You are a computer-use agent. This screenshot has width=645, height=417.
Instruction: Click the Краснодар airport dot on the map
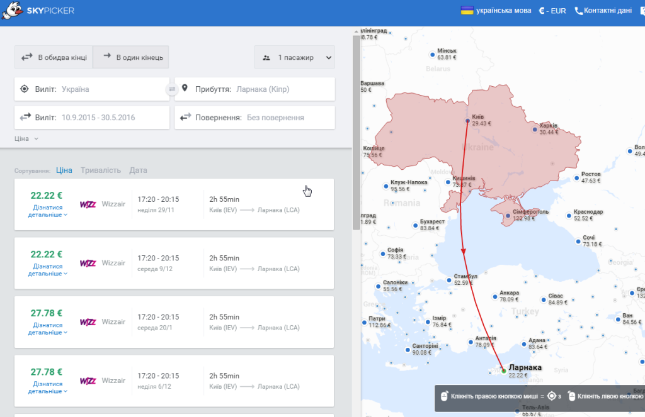[569, 216]
